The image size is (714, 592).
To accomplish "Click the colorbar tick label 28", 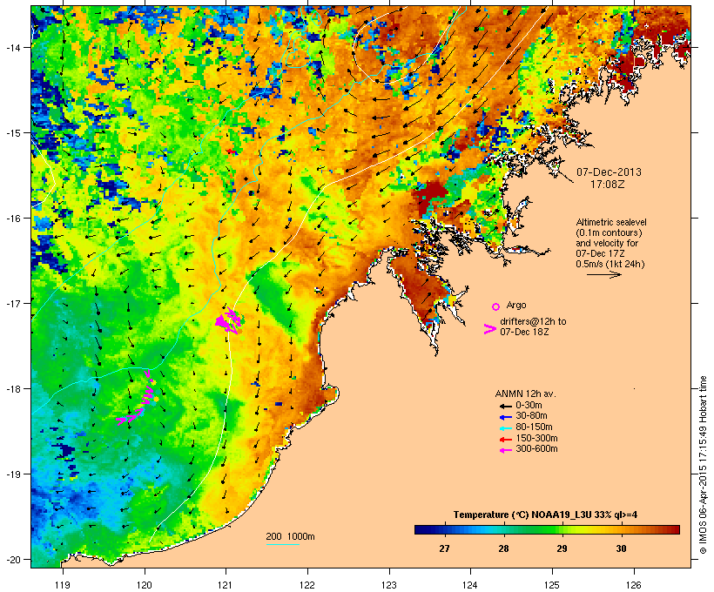I will tap(503, 548).
